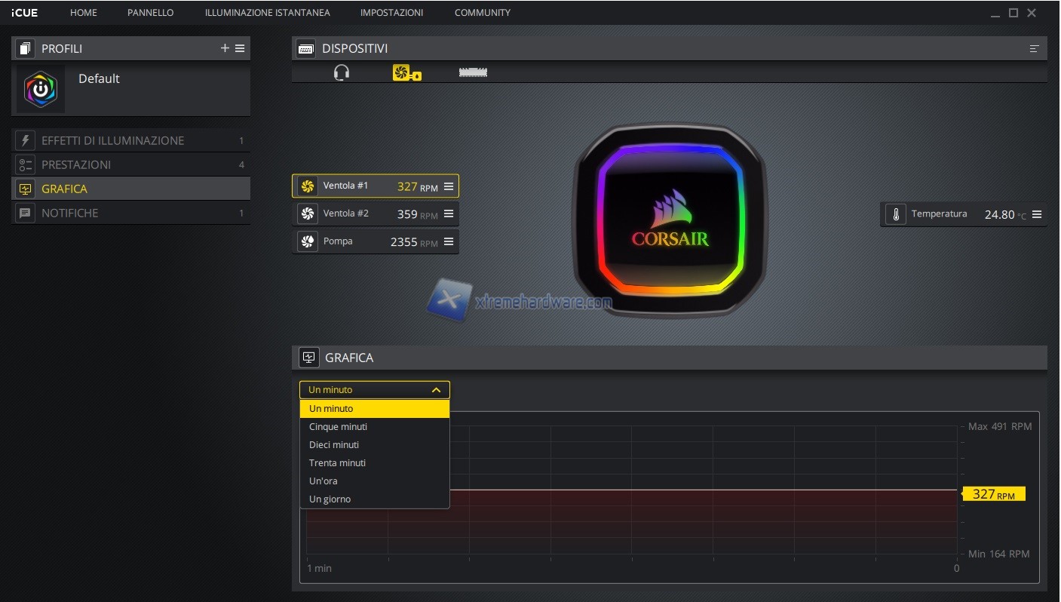Select the headset device icon

[342, 72]
